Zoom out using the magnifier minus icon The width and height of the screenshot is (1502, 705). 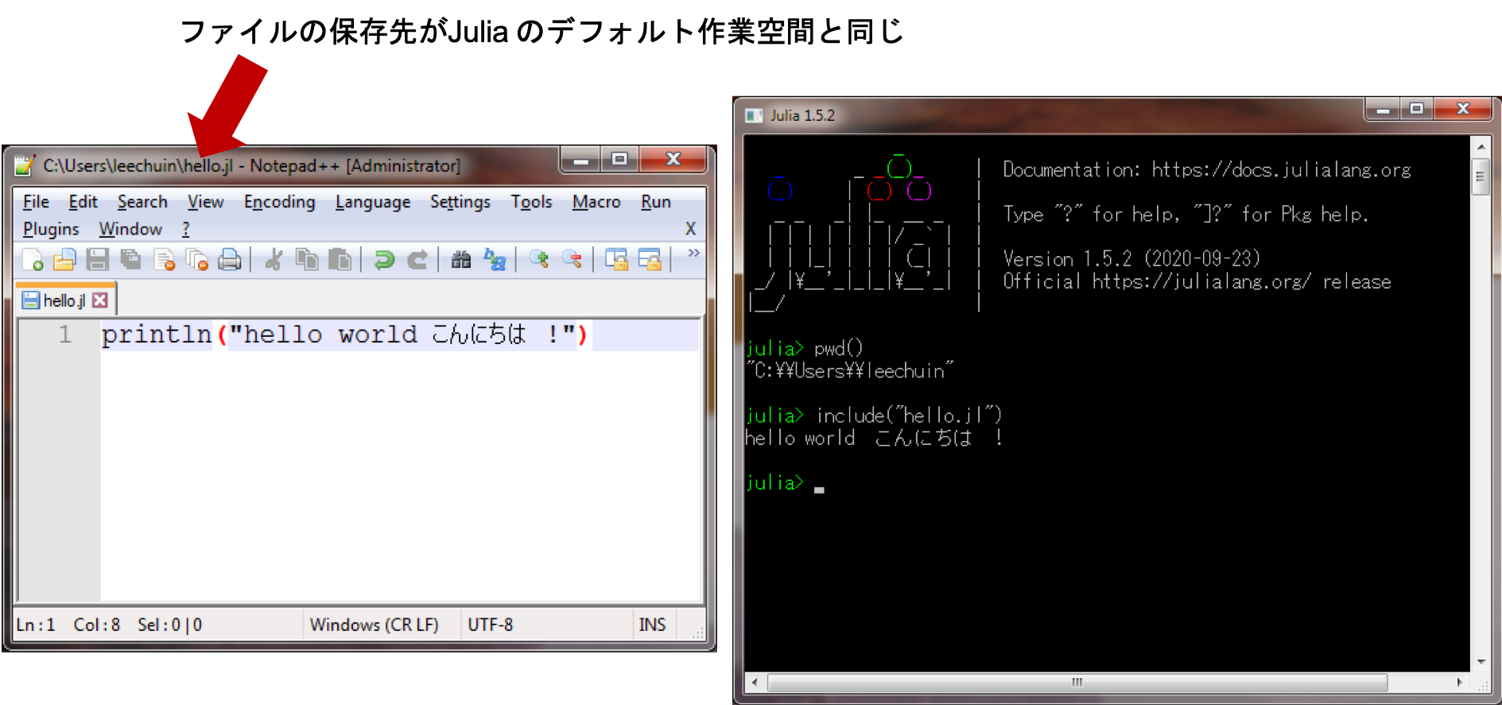click(572, 259)
